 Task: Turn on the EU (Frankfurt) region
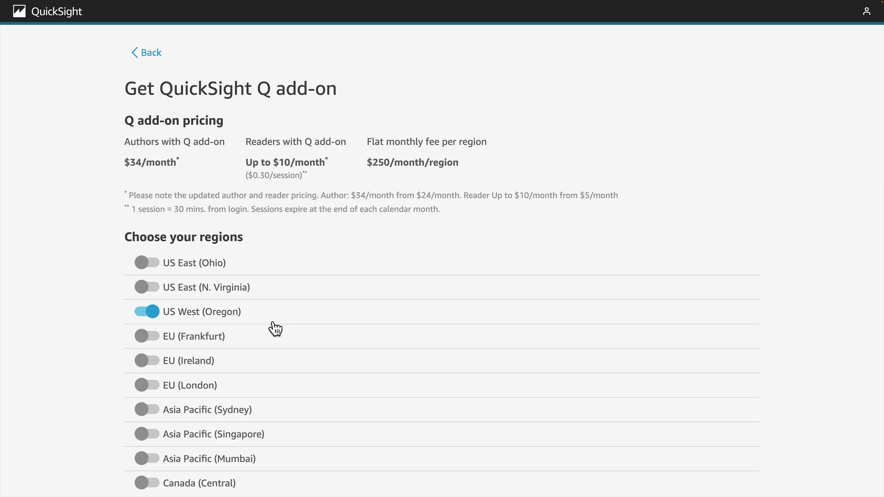click(x=147, y=336)
